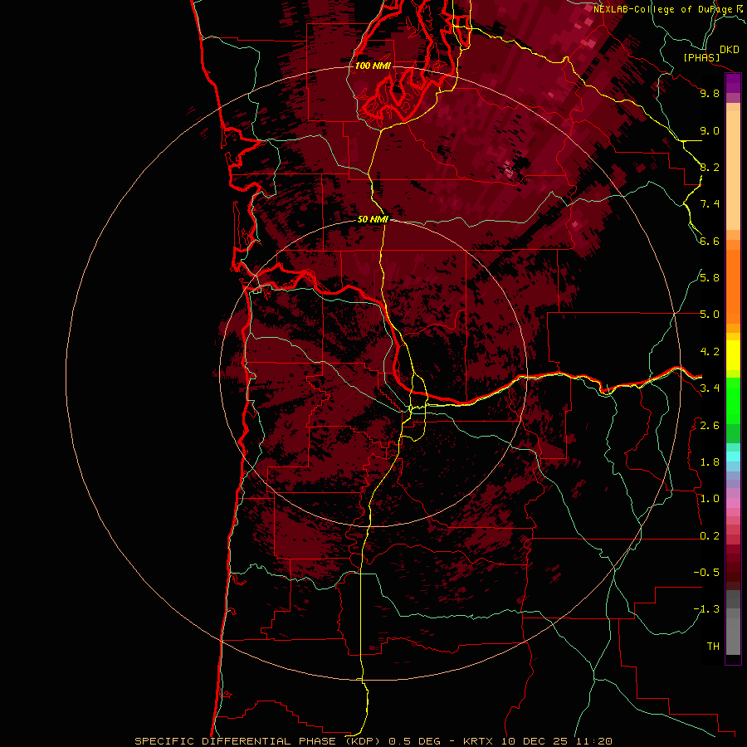Click the 0.2 value on color scale
This screenshot has height=747, width=747.
[x=710, y=536]
